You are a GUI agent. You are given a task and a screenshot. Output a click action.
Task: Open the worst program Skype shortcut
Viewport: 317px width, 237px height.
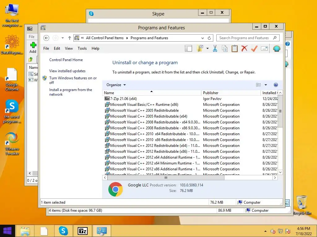[12, 111]
